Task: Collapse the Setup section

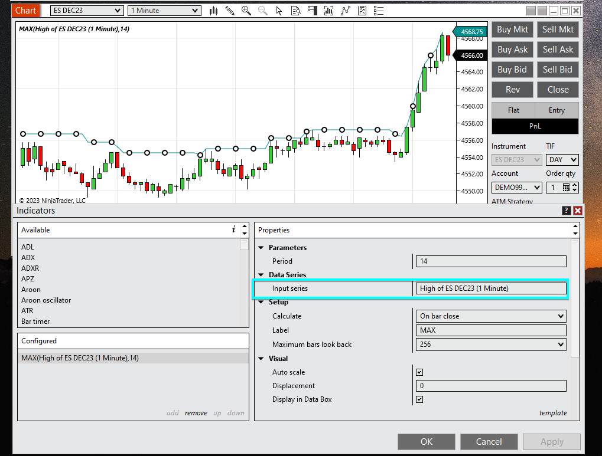Action: [x=261, y=302]
